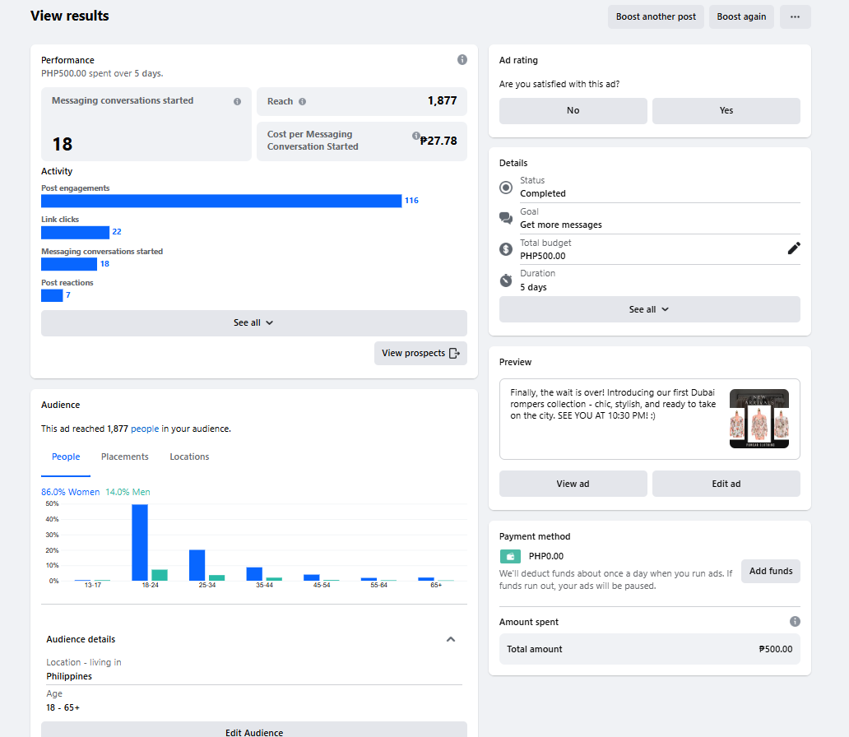The image size is (849, 737).
Task: Click the View prospects button
Action: click(420, 353)
